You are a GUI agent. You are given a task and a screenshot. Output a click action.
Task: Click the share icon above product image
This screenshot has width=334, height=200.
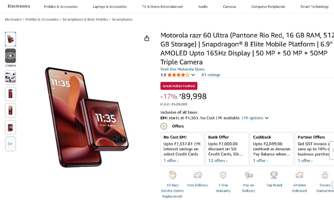pyautogui.click(x=147, y=39)
